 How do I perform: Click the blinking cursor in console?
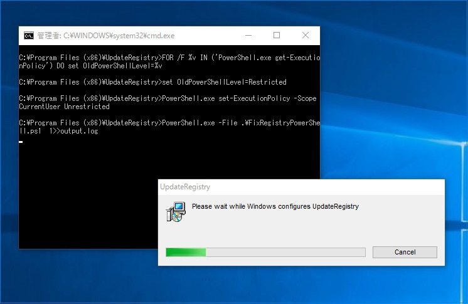coord(21,142)
